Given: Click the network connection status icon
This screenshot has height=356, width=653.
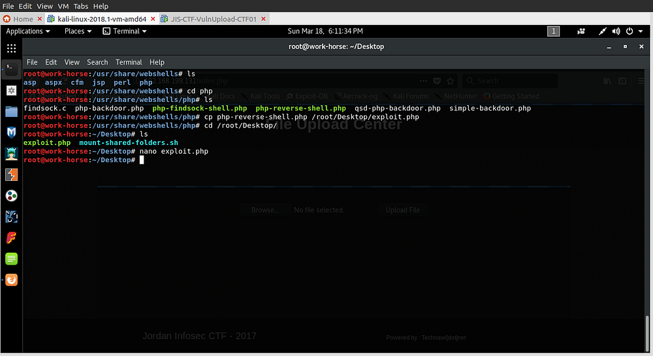Looking at the screenshot, I should click(x=602, y=31).
